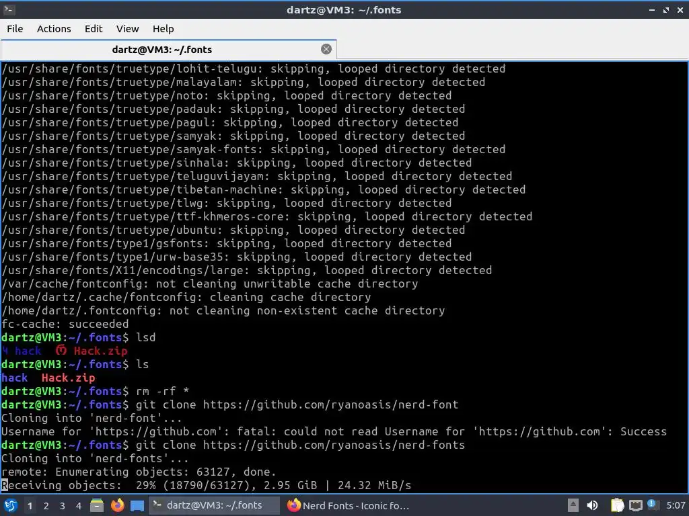Image resolution: width=689 pixels, height=516 pixels.
Task: Open the View menu
Action: click(127, 28)
